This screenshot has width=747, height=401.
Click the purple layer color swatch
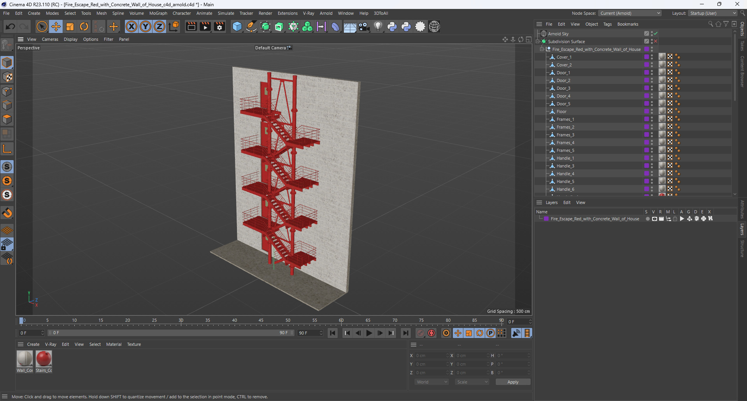tap(546, 219)
